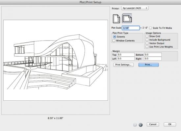Click the Plot/Print Setup title text
Image resolution: width=181 pixels, height=131 pixels.
[x=90, y=2]
